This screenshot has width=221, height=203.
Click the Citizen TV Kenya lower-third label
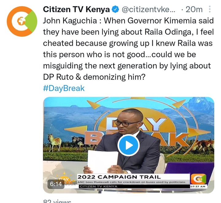point(99,186)
